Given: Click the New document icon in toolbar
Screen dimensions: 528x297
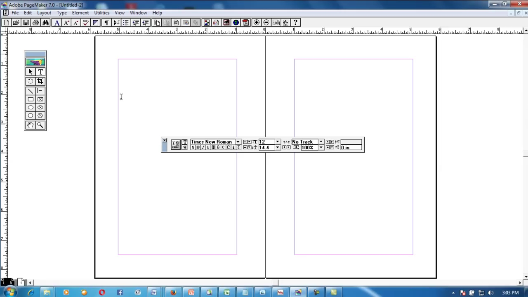Looking at the screenshot, I should coord(6,23).
